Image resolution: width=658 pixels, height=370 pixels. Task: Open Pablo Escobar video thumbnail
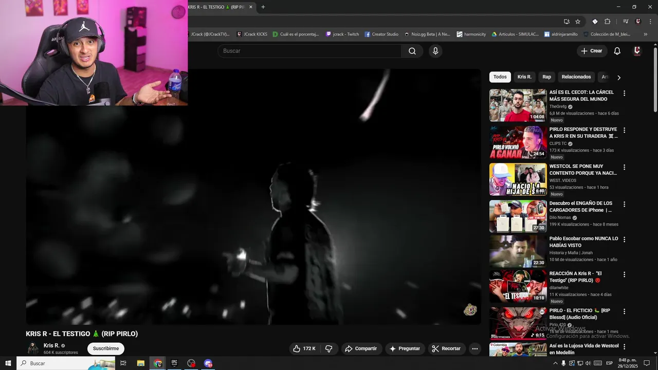(x=518, y=251)
